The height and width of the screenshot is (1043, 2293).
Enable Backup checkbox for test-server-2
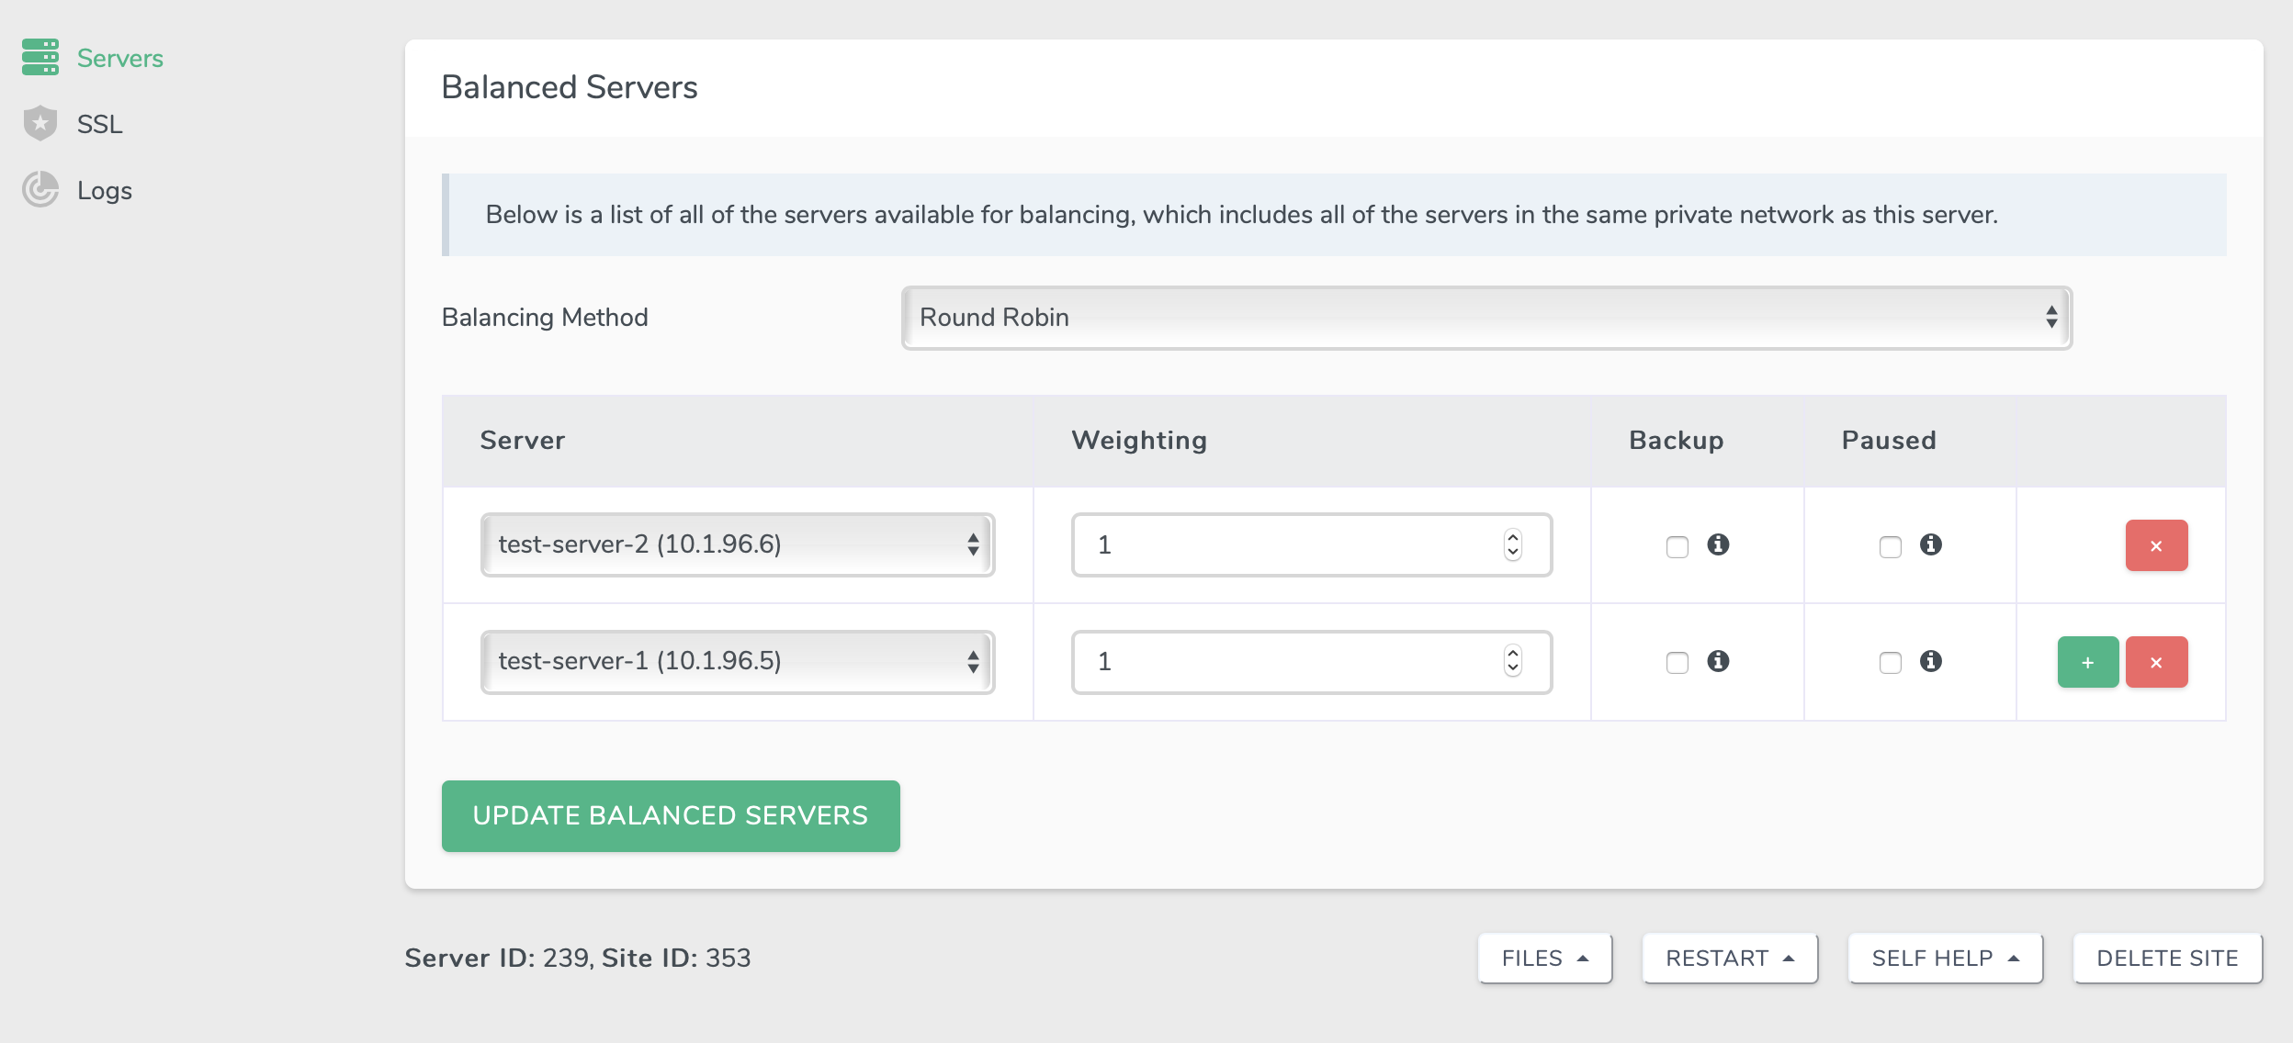(1677, 546)
